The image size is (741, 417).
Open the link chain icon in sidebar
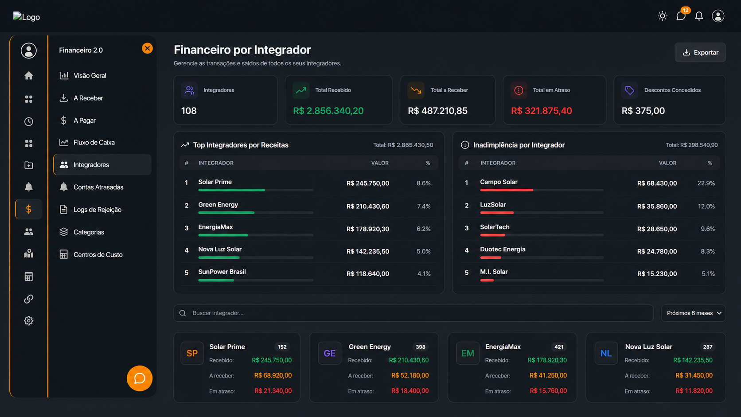(x=29, y=299)
